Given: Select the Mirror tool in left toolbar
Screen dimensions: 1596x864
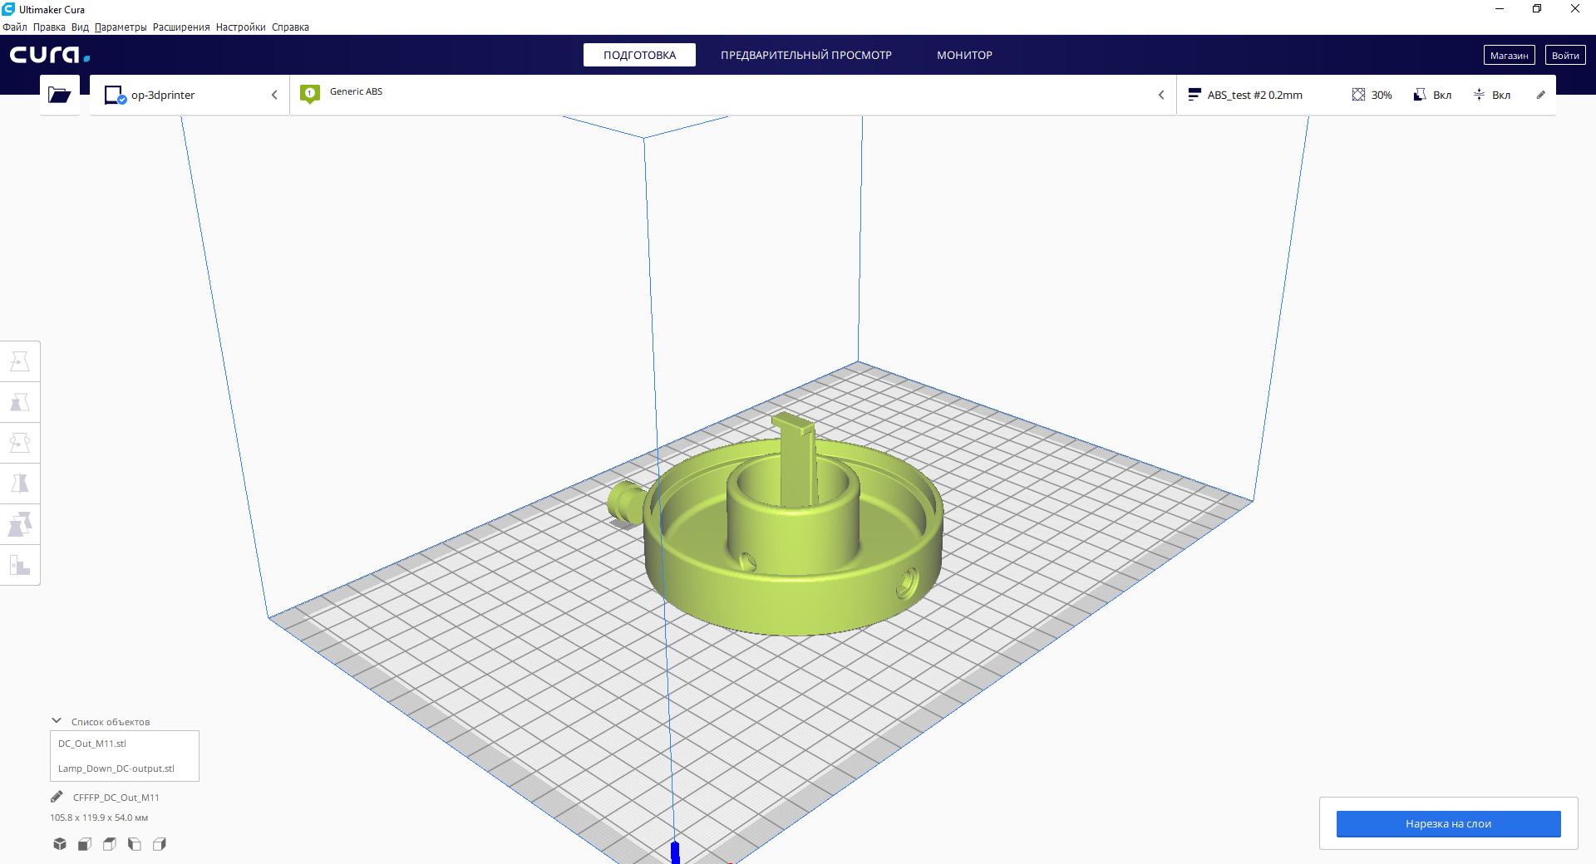Looking at the screenshot, I should [x=20, y=484].
